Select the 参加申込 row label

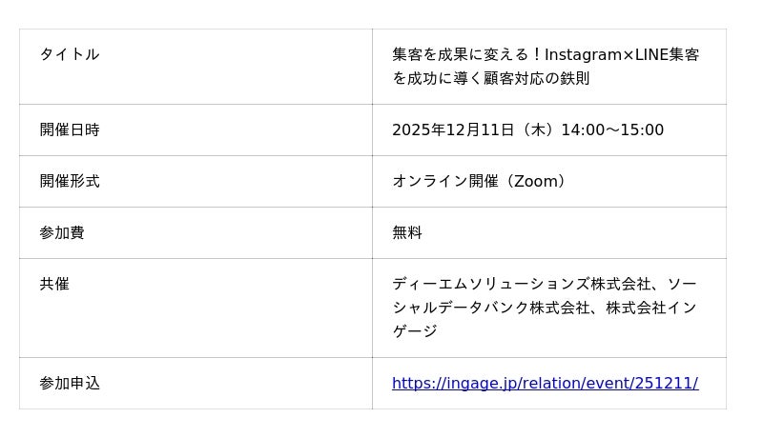pos(69,384)
